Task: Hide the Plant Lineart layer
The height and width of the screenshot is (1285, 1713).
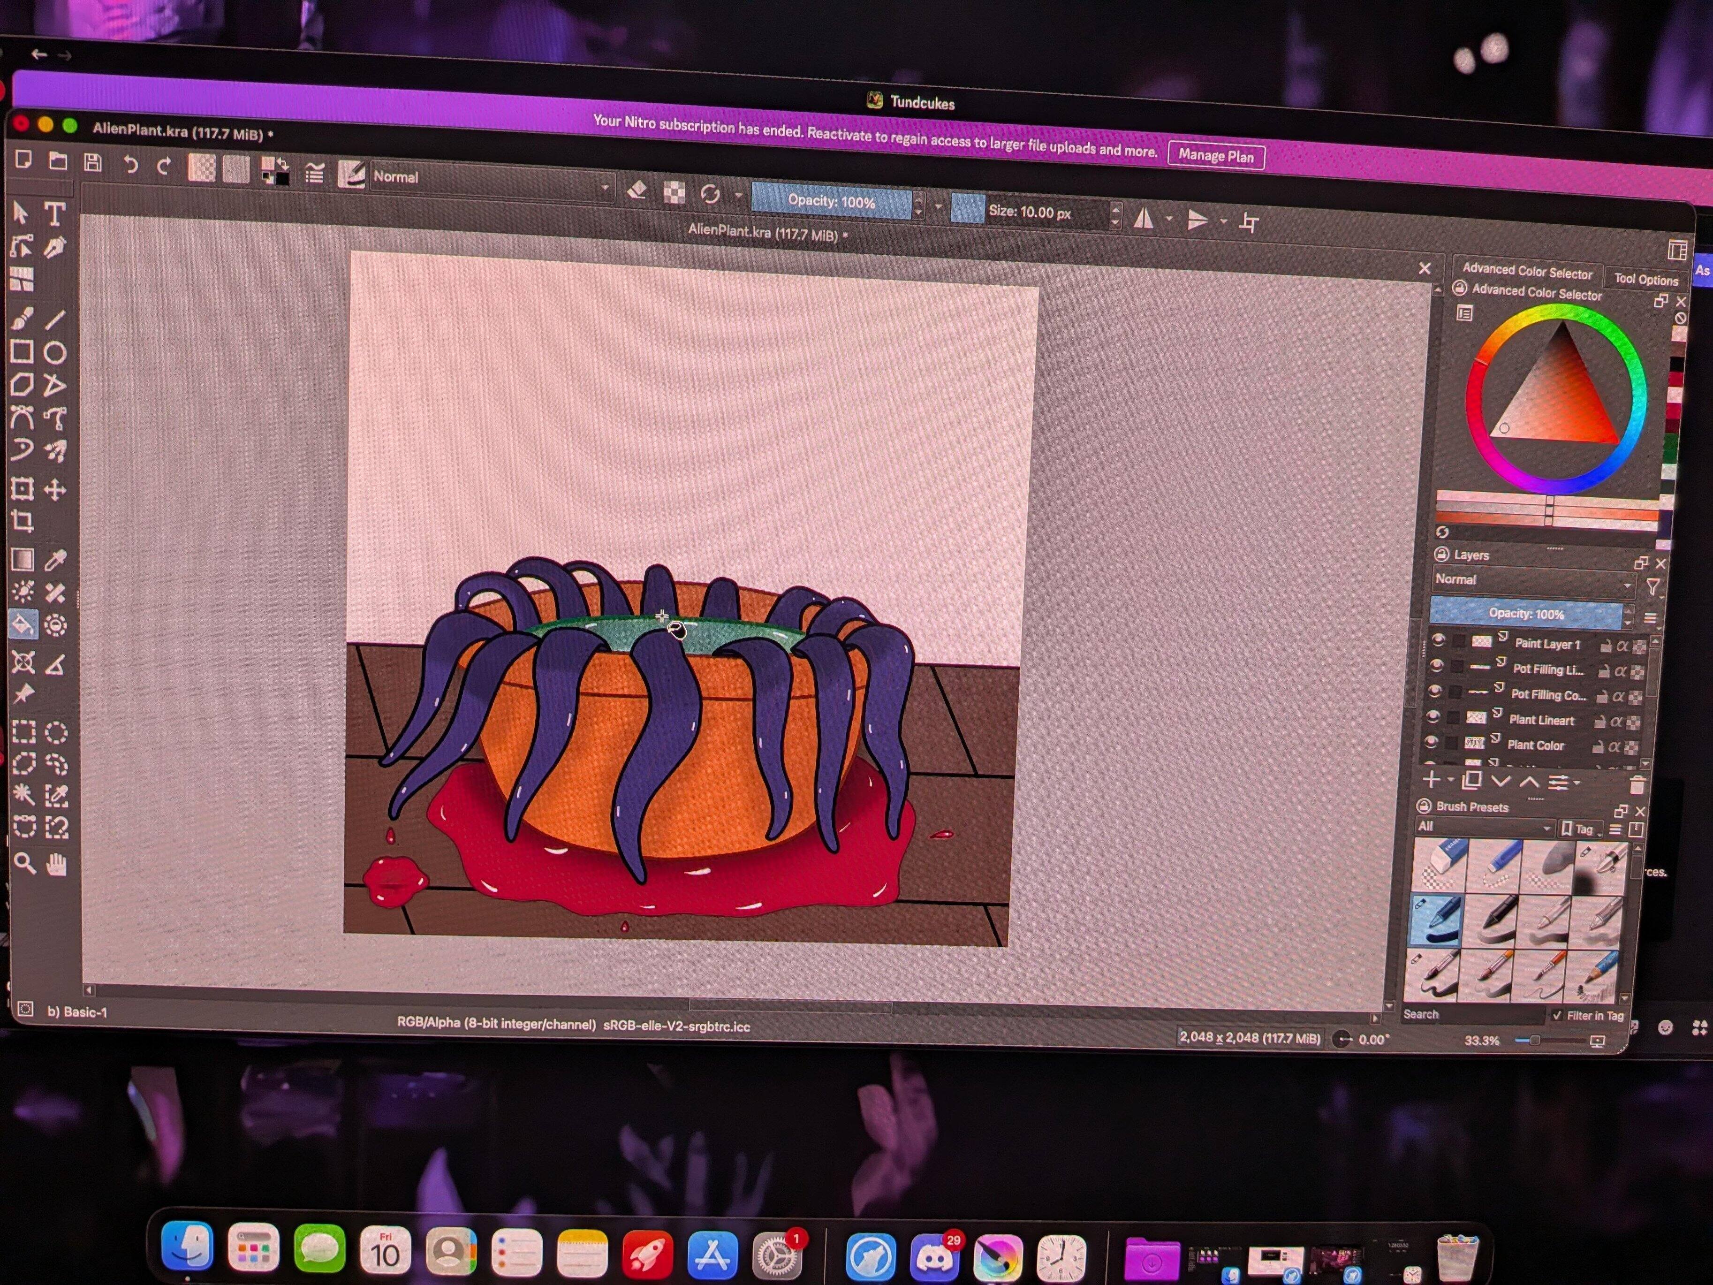Action: [1433, 716]
